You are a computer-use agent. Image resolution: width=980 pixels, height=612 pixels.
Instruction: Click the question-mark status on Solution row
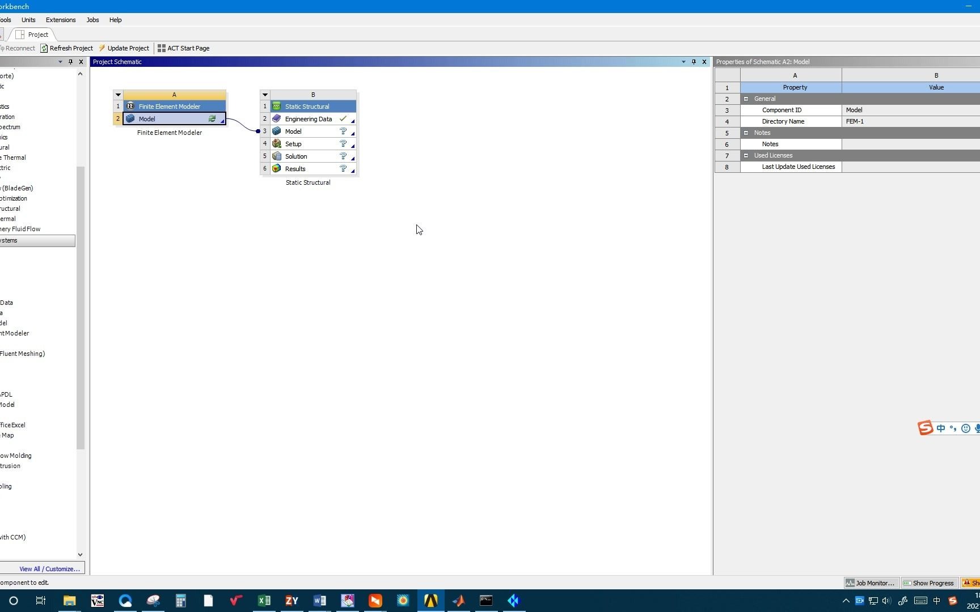point(343,156)
